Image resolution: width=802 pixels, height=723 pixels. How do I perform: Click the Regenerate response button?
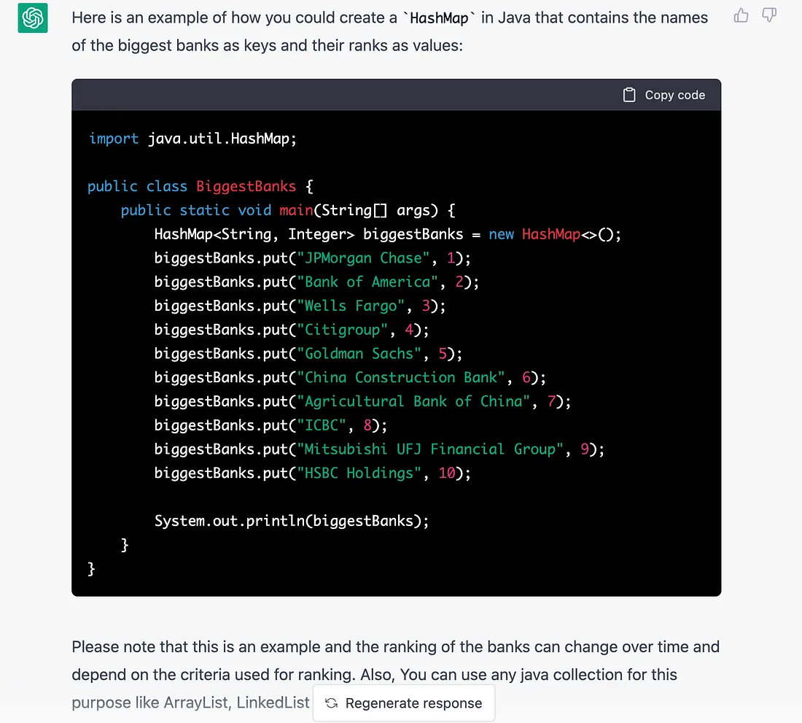[x=404, y=703]
